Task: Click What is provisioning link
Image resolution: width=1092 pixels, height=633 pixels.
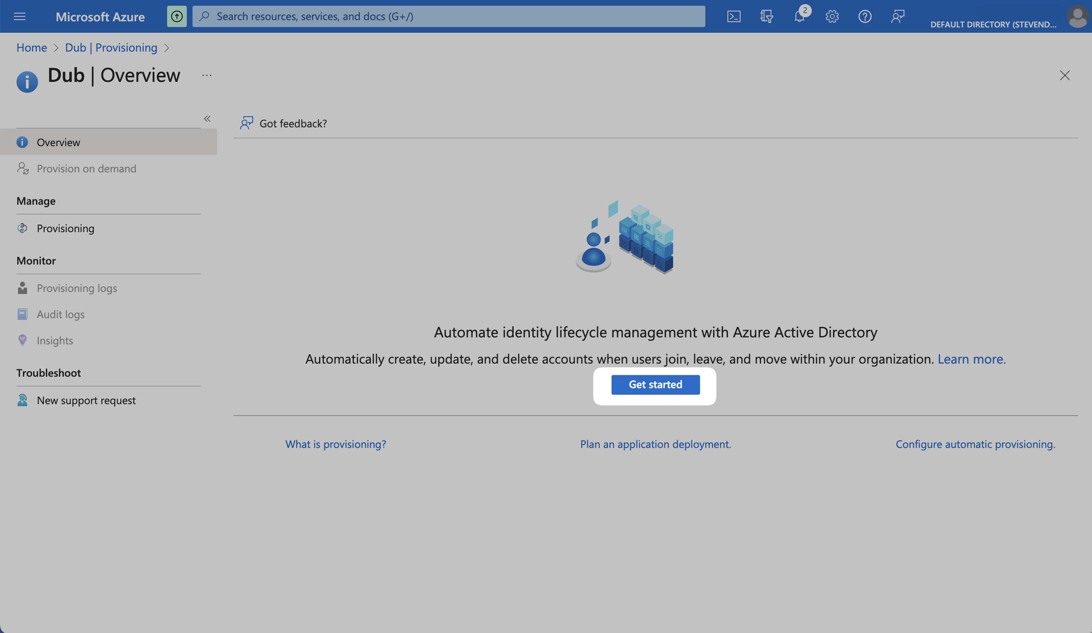Action: [x=335, y=444]
